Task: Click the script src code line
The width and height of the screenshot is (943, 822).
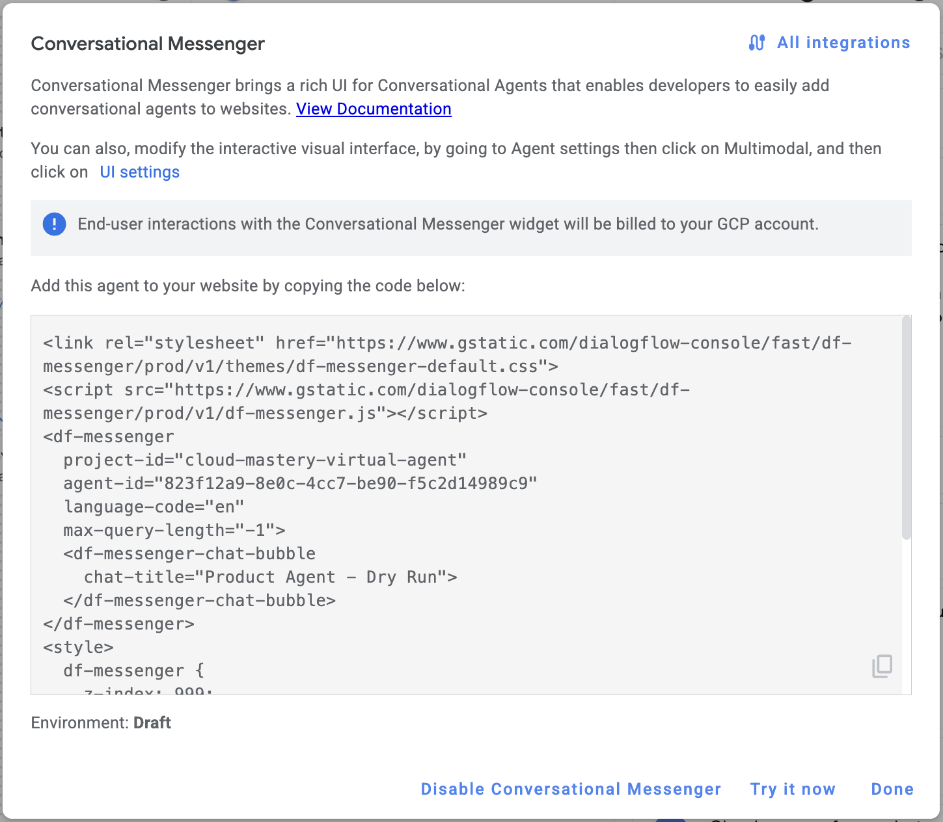Action: [366, 390]
